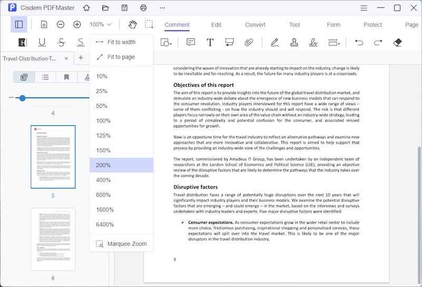The height and width of the screenshot is (287, 422).
Task: Select the Stamp tool
Action: point(294,42)
